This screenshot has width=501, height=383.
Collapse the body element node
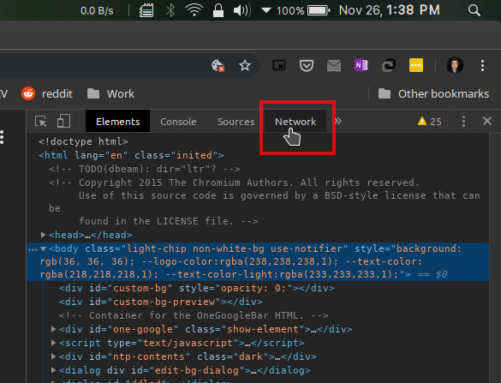[x=43, y=248]
